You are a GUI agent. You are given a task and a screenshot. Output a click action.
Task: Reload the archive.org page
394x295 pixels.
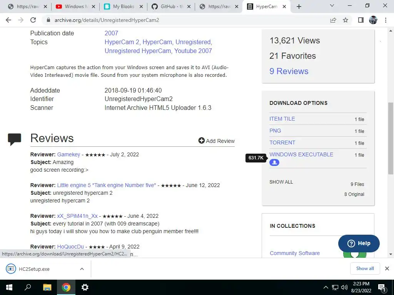point(33,20)
